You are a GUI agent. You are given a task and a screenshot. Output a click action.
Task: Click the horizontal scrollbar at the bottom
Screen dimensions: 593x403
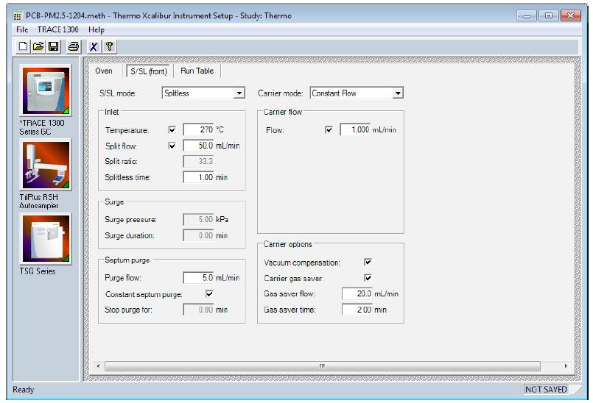point(321,365)
